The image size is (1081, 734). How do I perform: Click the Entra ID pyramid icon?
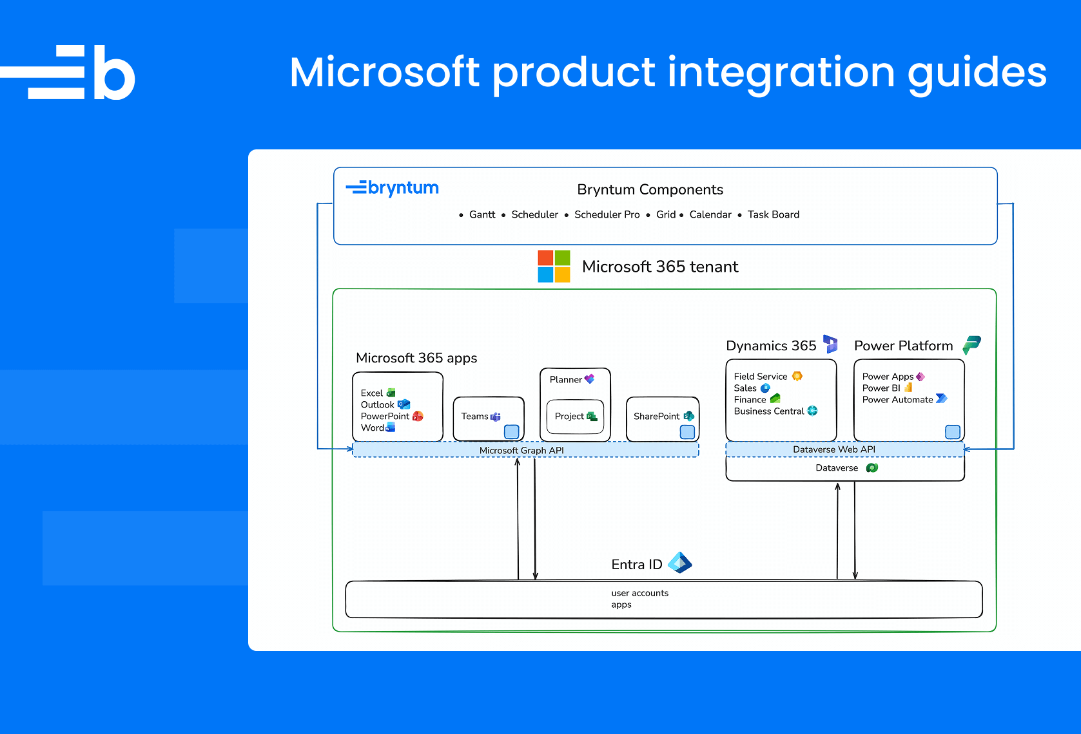pyautogui.click(x=679, y=563)
